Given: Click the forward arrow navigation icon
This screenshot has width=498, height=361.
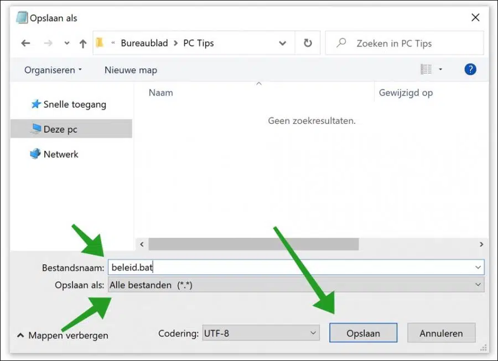Looking at the screenshot, I should coord(48,43).
